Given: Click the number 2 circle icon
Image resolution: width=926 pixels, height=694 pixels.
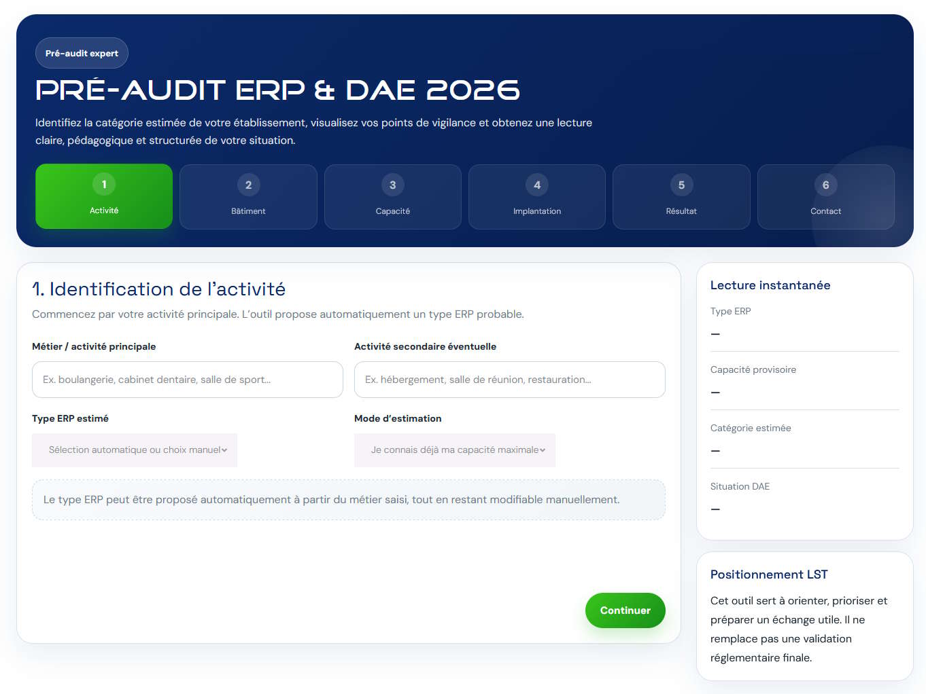Looking at the screenshot, I should [x=248, y=184].
